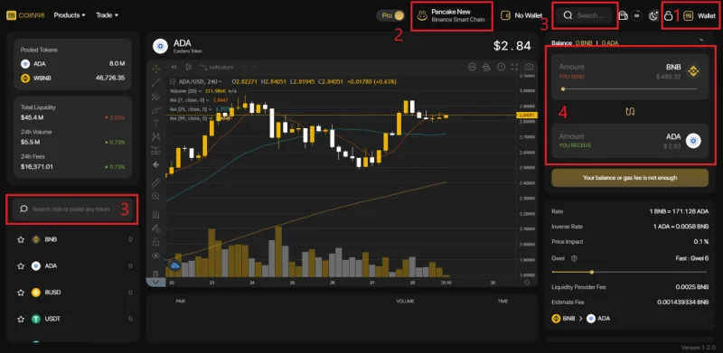The width and height of the screenshot is (723, 353).
Task: Open the Trade menu
Action: pos(107,15)
